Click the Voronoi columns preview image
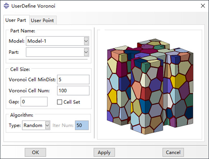209x159 pixels. (150, 86)
